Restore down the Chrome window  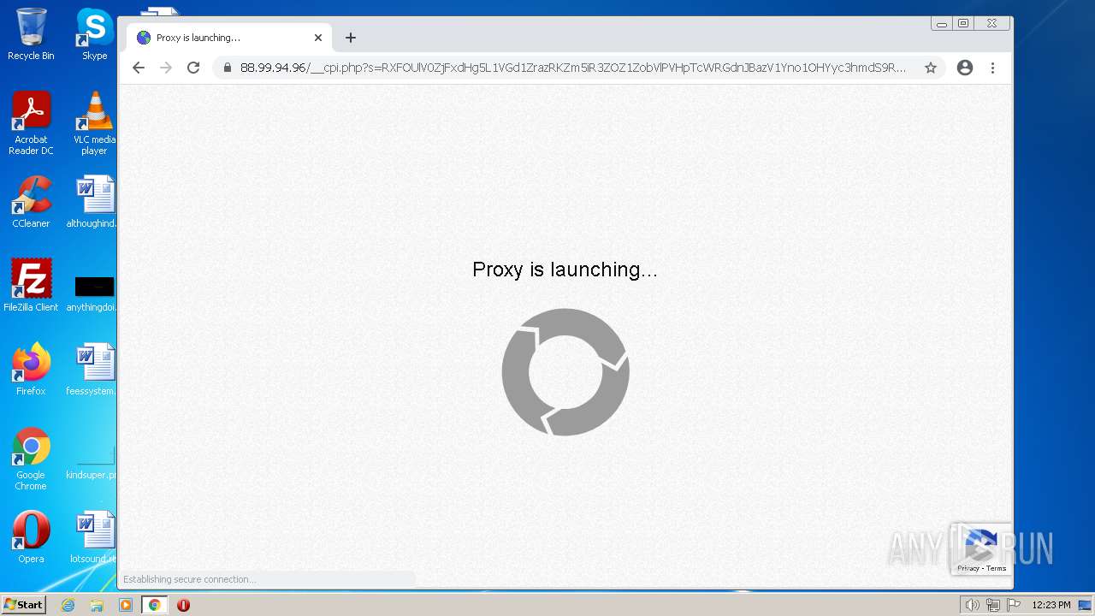click(963, 24)
